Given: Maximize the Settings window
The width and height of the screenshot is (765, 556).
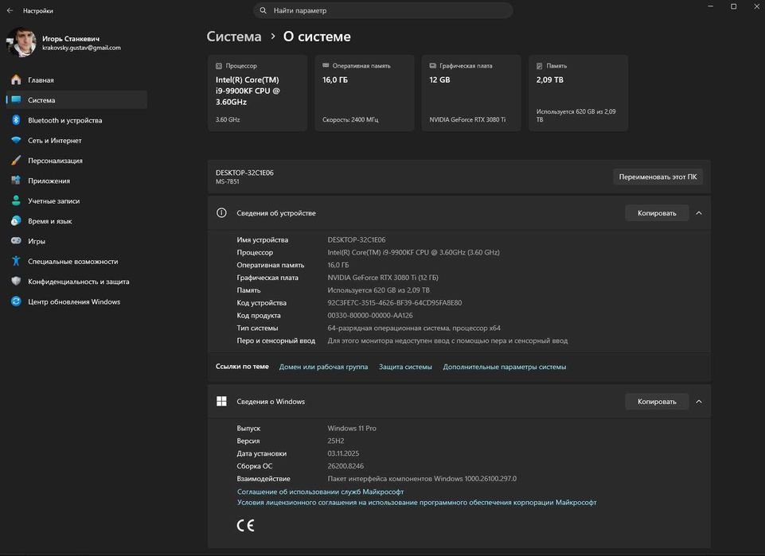Looking at the screenshot, I should tap(733, 6).
